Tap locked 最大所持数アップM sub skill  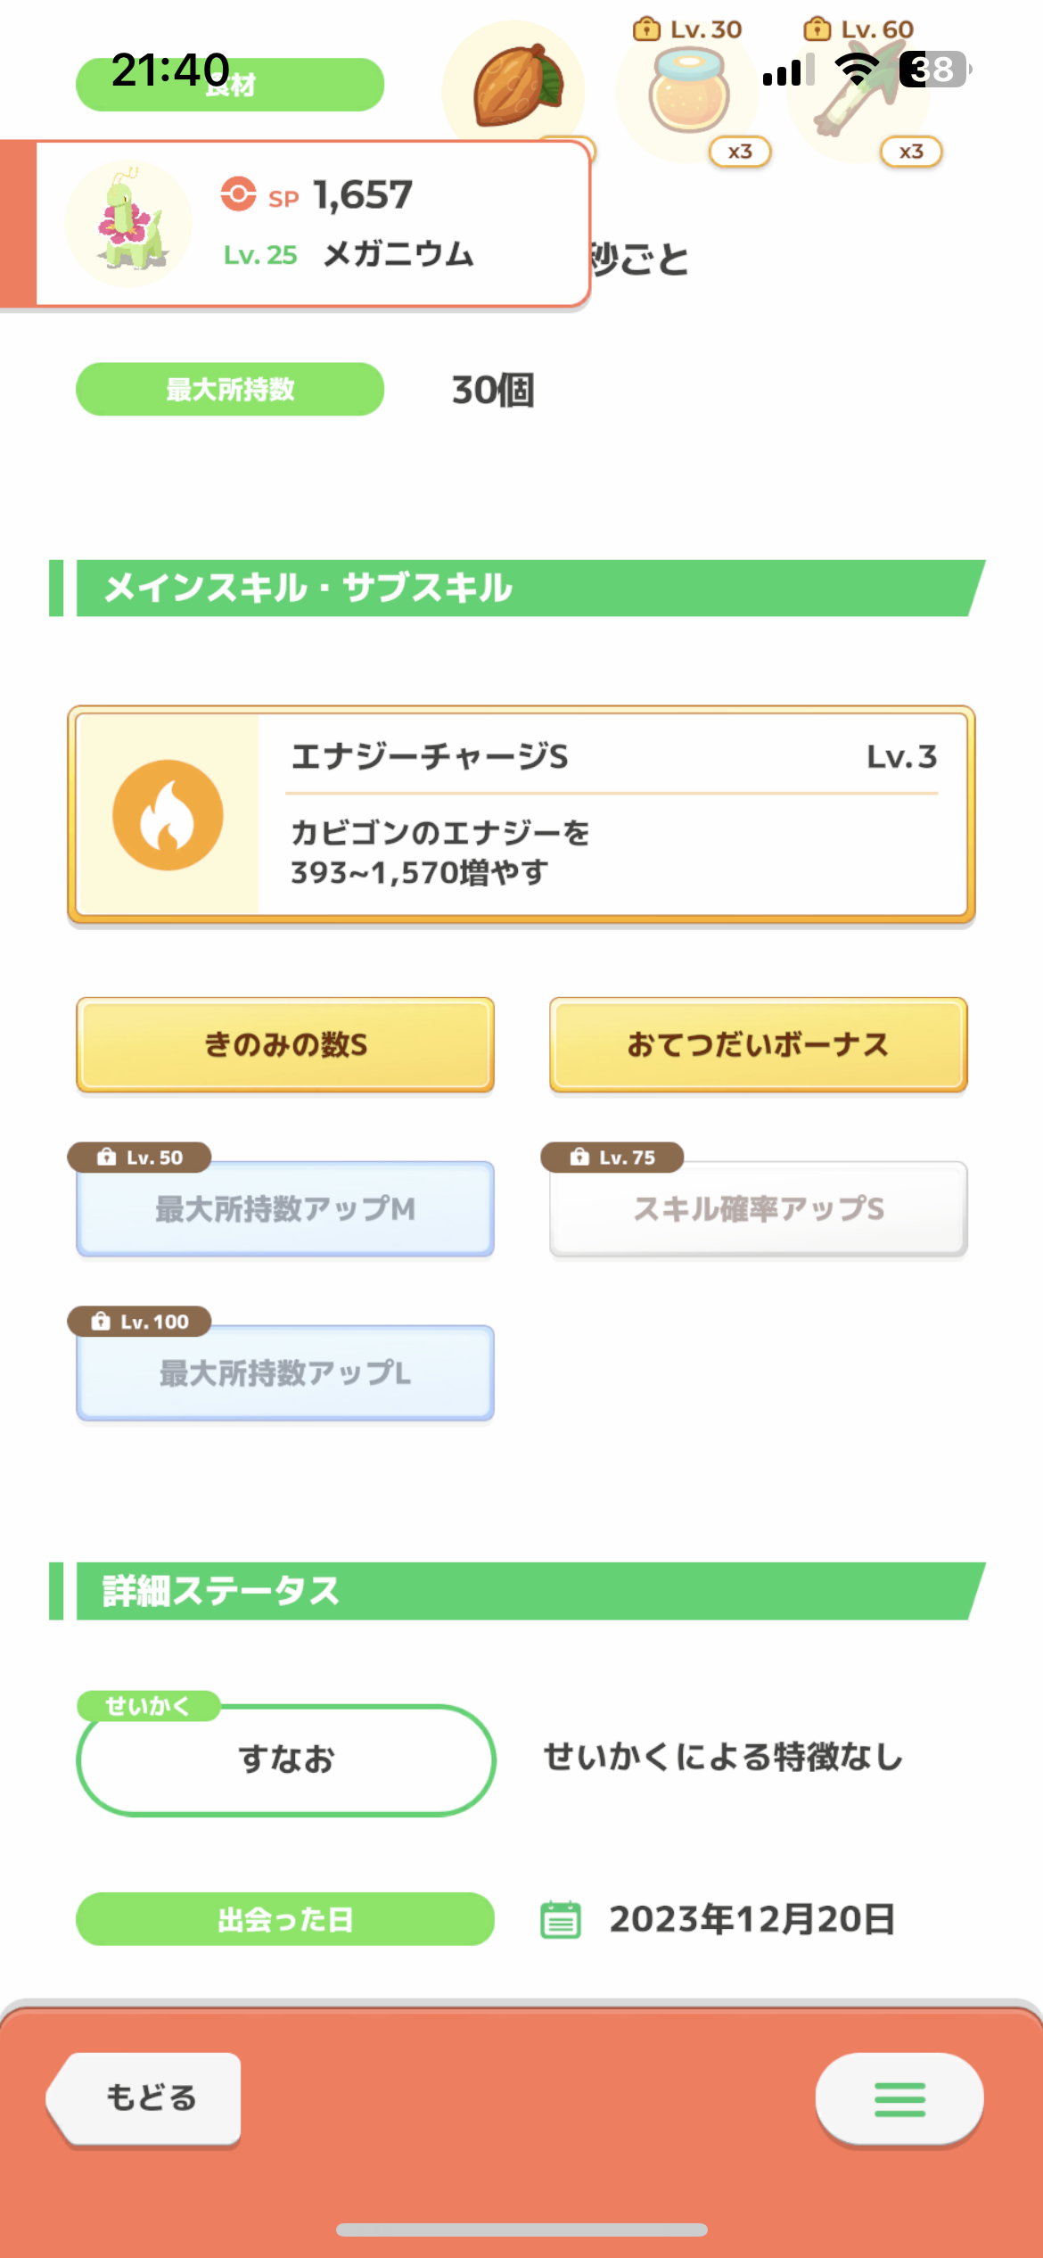285,1208
